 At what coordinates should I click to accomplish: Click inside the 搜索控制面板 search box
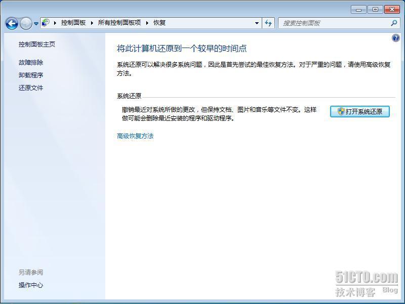point(334,23)
